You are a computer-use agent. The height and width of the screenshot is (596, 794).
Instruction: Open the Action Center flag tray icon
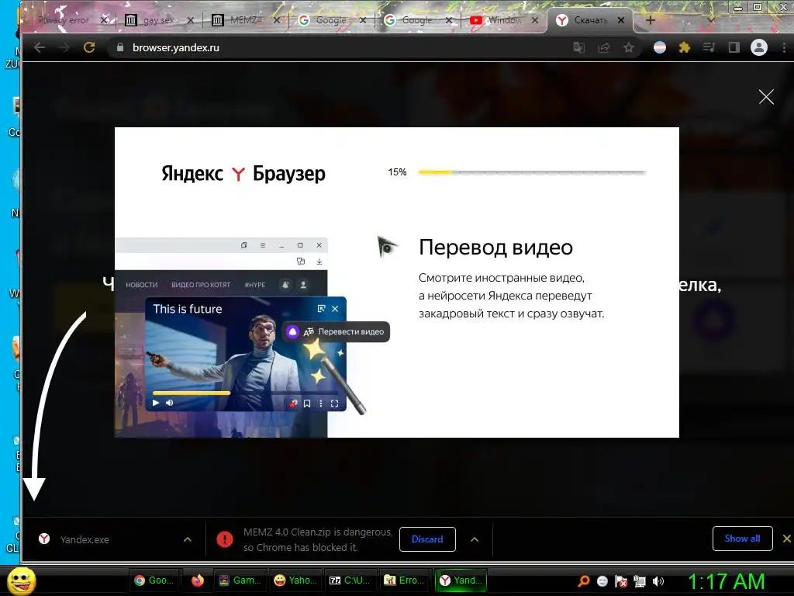[621, 581]
